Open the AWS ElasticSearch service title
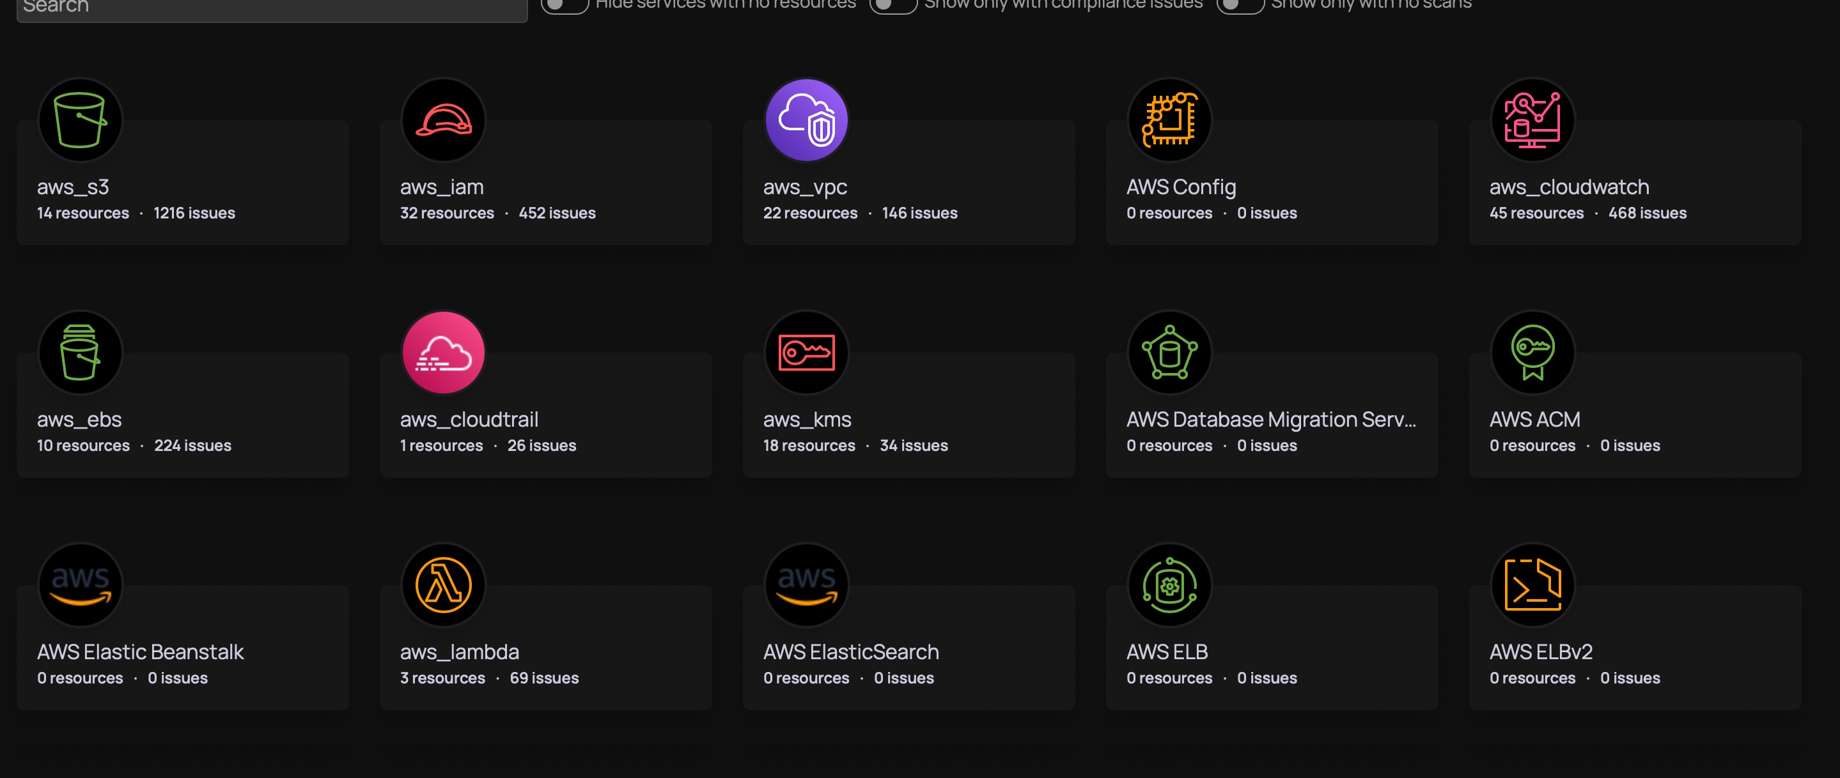Screen dimensions: 1840x778 851,652
